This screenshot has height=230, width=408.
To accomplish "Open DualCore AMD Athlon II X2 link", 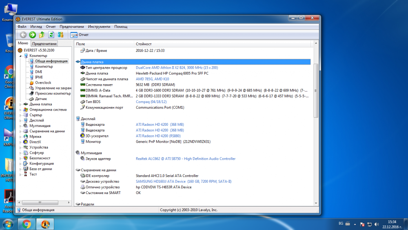I will tap(177, 67).
